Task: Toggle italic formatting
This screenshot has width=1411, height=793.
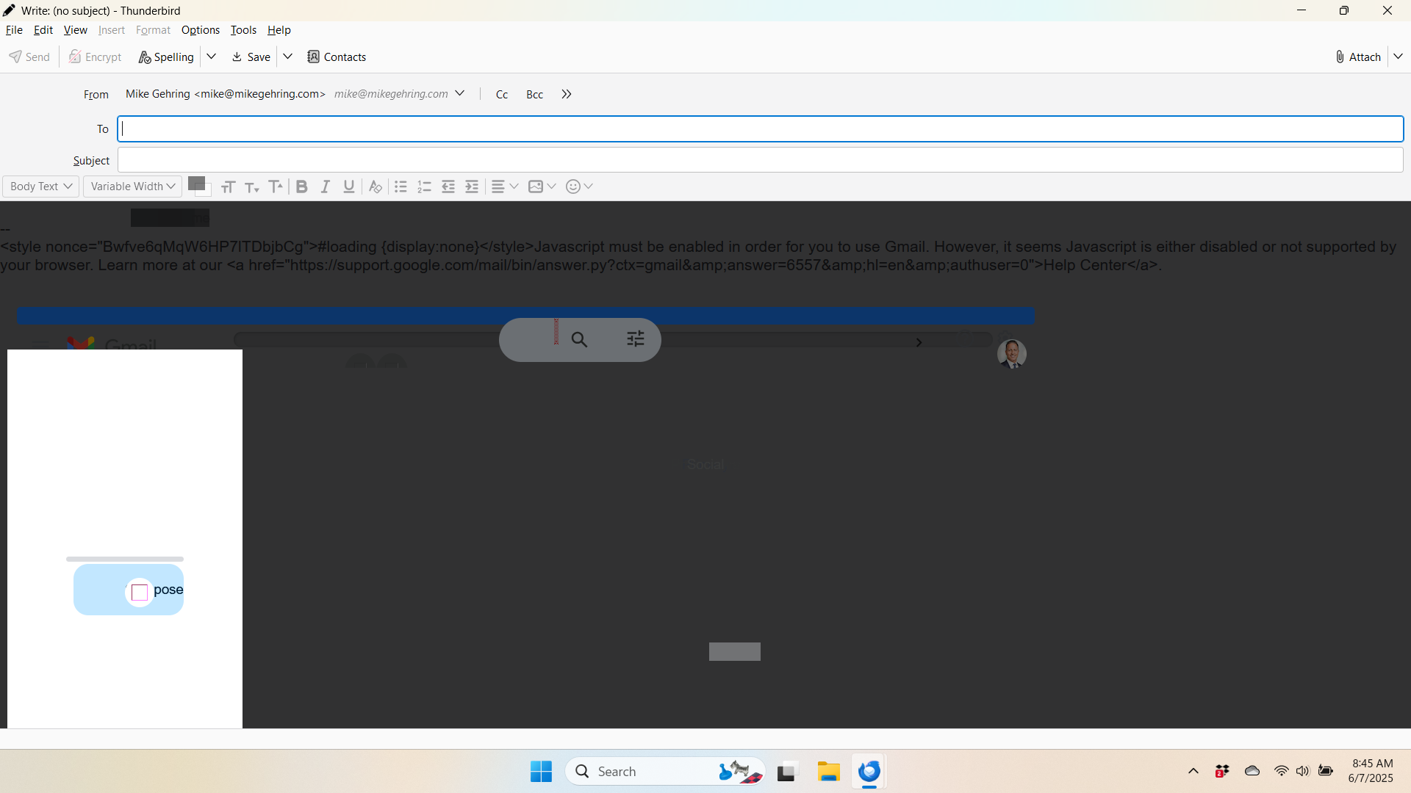Action: click(326, 187)
